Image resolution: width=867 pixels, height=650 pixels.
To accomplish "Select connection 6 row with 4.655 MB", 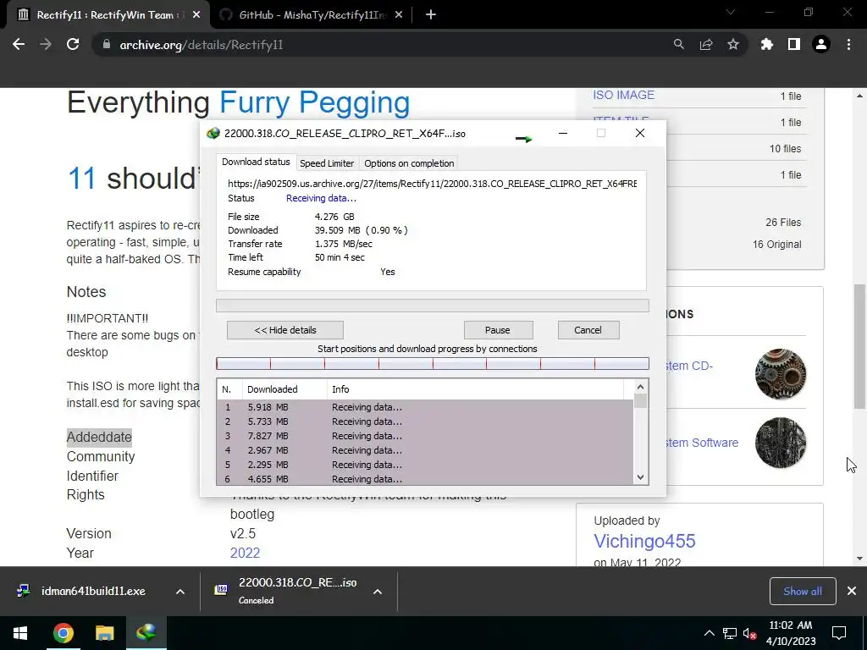I will [x=425, y=479].
